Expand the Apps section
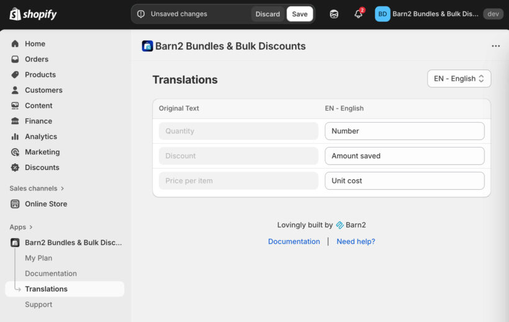This screenshot has width=509, height=322. point(20,227)
